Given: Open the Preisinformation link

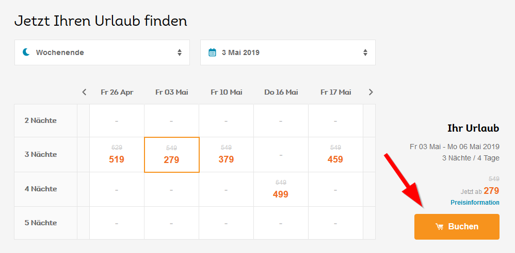Looking at the screenshot, I should 475,203.
